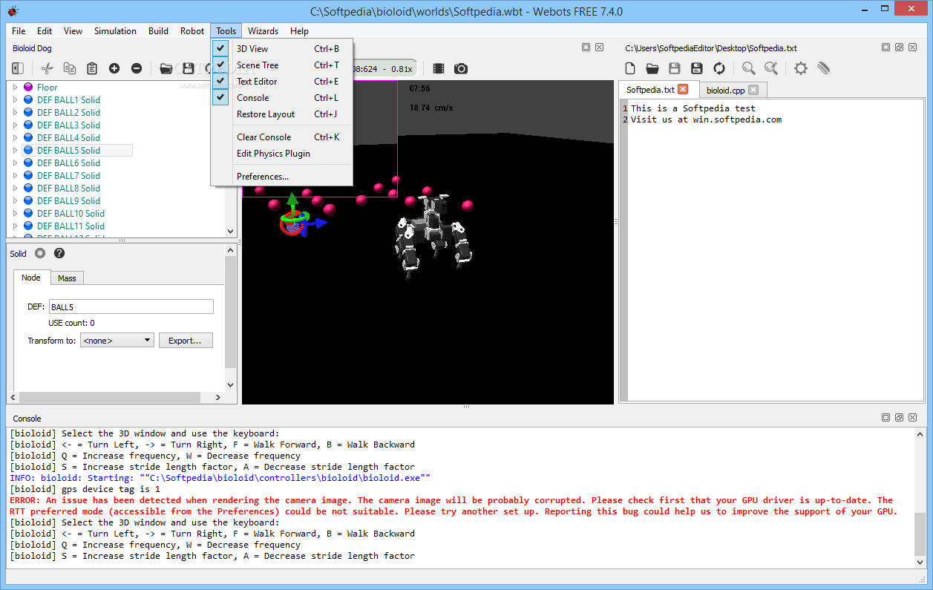Take a screenshot with camera icon

coord(461,68)
